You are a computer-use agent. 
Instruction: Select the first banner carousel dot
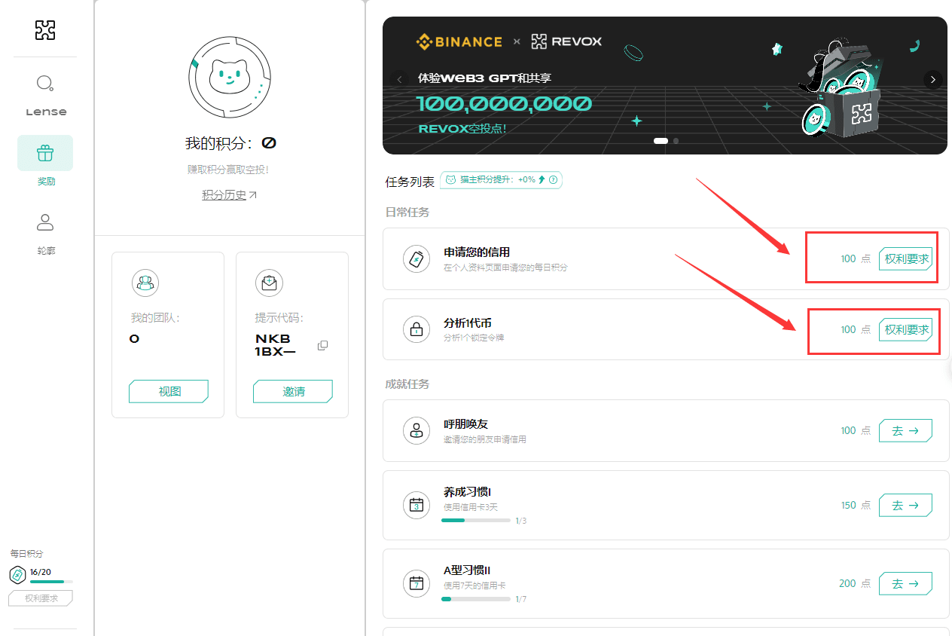coord(661,141)
